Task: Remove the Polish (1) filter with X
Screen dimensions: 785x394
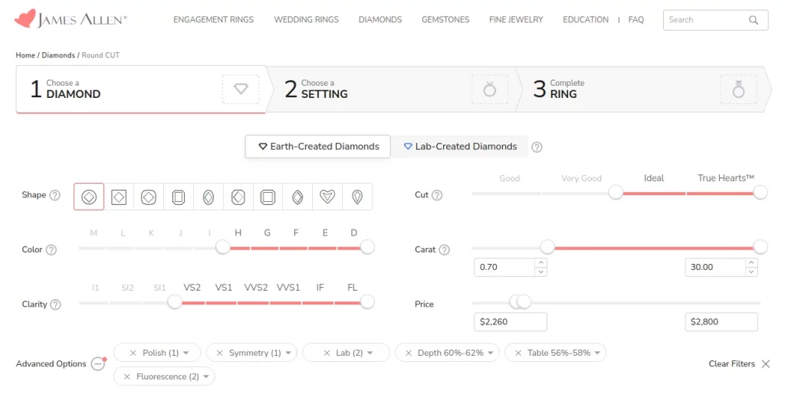Action: [x=133, y=353]
